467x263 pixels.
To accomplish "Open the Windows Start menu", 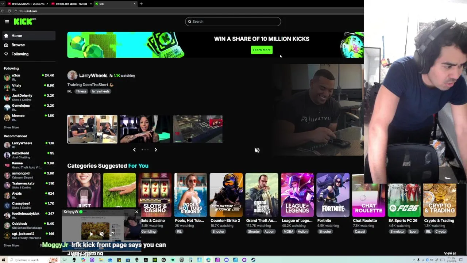I will pos(4,260).
